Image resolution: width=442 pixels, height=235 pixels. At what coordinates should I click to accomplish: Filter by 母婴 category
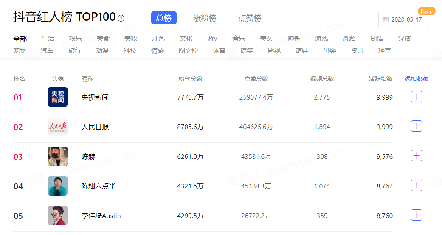click(x=329, y=51)
